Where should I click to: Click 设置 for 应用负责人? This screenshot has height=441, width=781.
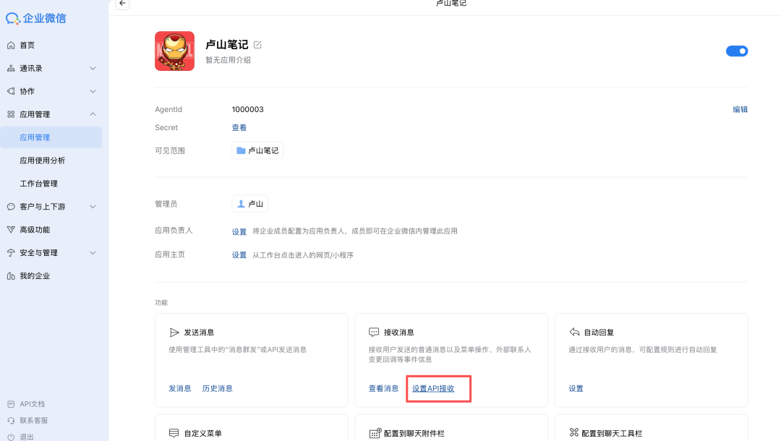(239, 231)
